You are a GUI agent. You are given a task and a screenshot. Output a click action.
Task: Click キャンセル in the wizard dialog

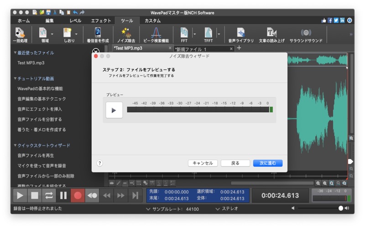pos(203,163)
